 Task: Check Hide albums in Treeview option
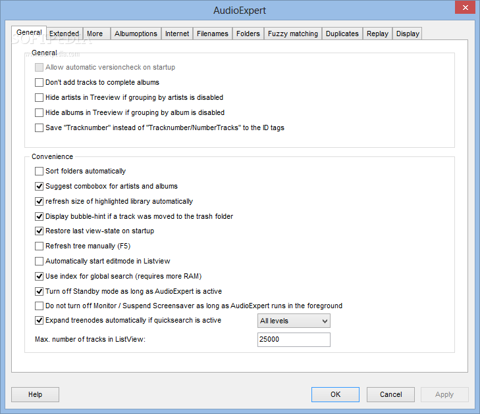(39, 113)
